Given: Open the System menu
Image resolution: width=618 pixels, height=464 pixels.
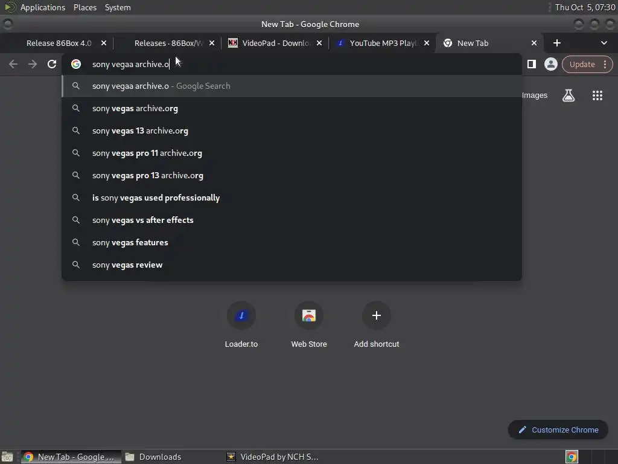Looking at the screenshot, I should pyautogui.click(x=118, y=7).
